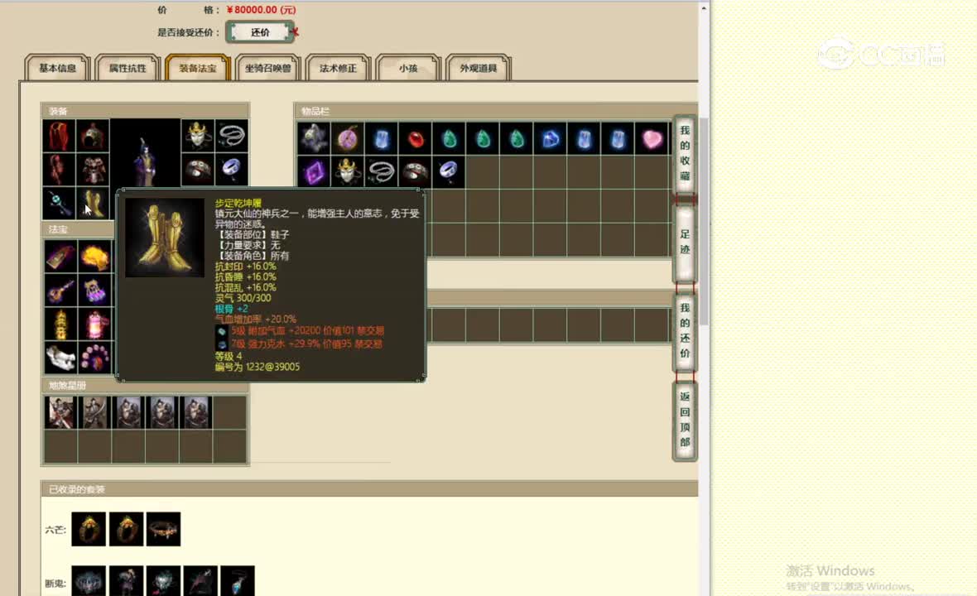The height and width of the screenshot is (596, 977).
Task: Select the purple round amulet in 物品栏
Action: point(347,138)
